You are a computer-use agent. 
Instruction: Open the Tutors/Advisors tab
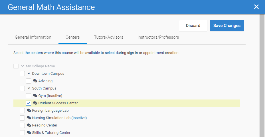(109, 37)
